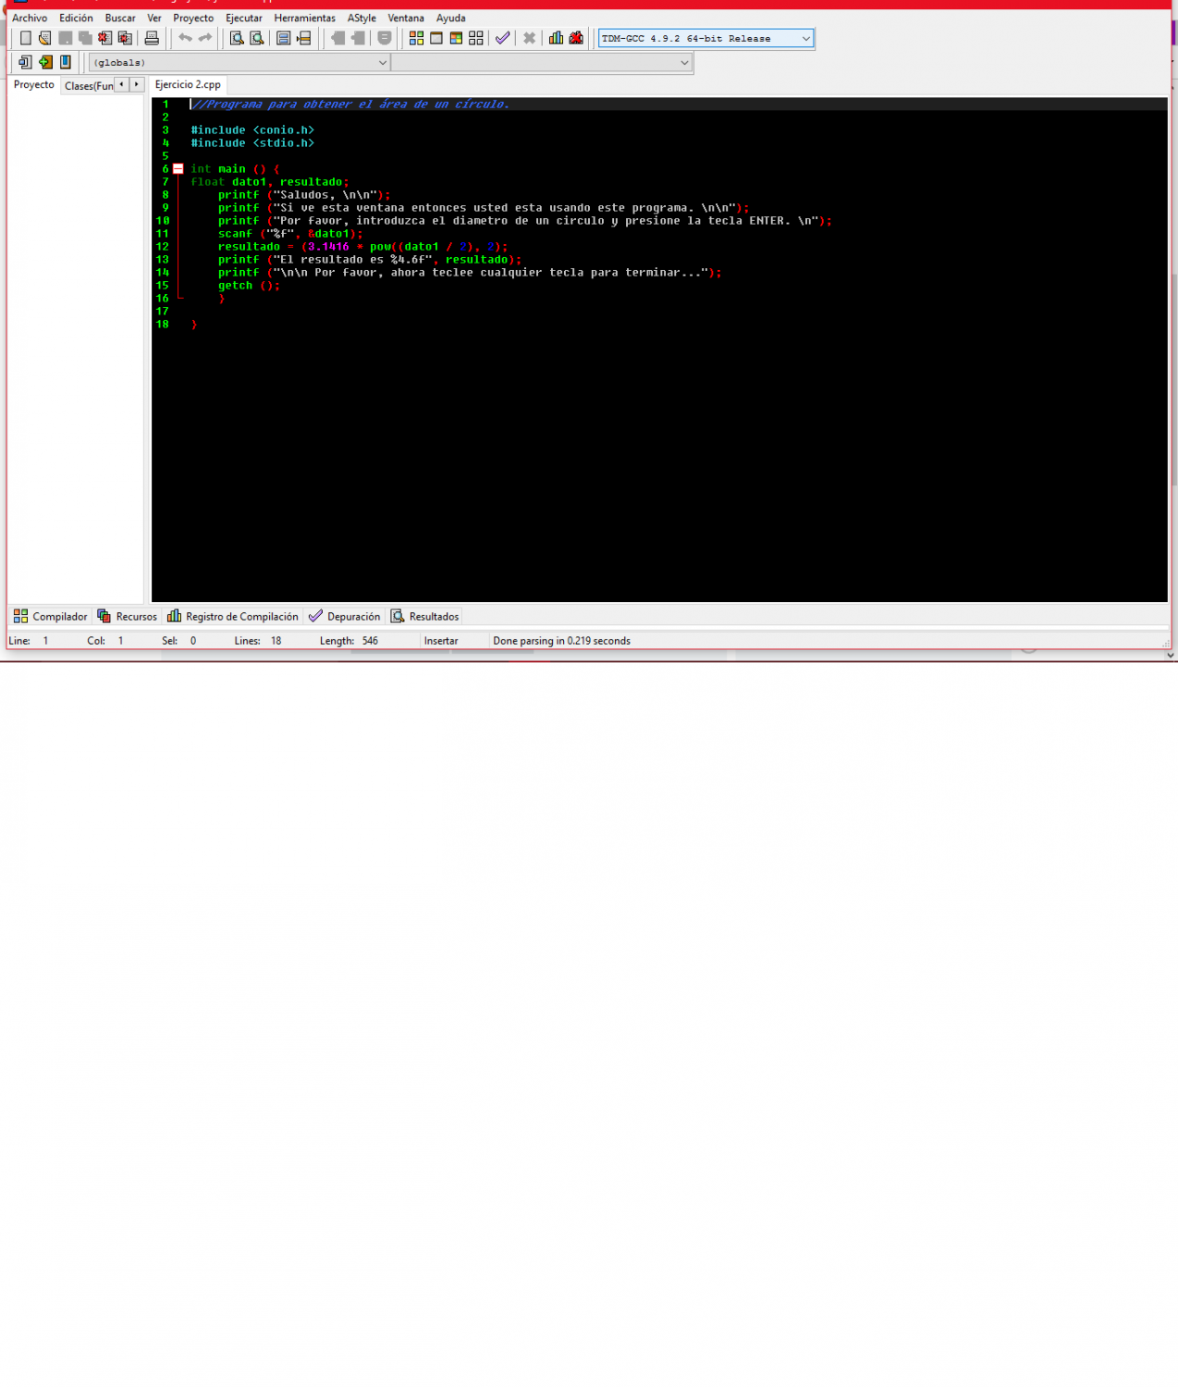This screenshot has width=1178, height=1387.
Task: Click the New file icon
Action: [26, 38]
